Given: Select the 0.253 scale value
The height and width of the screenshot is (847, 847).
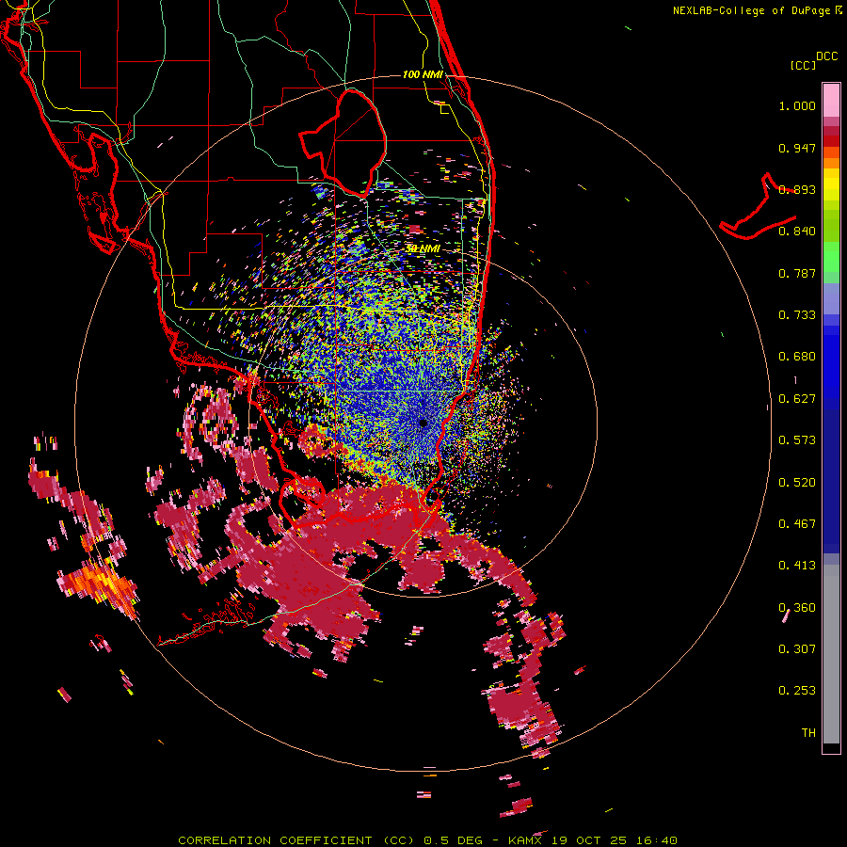Looking at the screenshot, I should coord(797,691).
